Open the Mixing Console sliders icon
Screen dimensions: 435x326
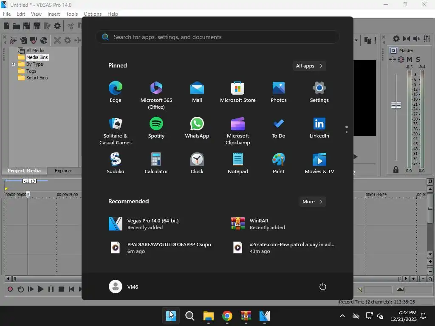[x=427, y=39]
